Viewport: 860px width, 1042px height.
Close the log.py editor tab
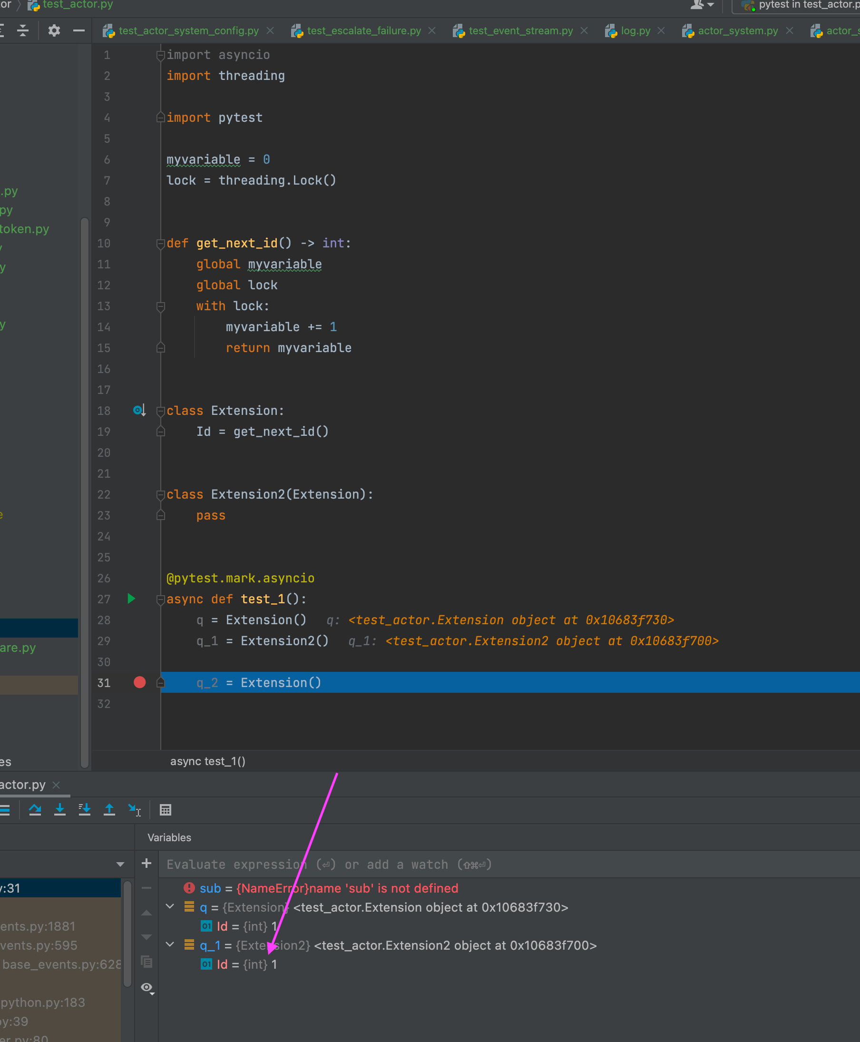tap(661, 31)
